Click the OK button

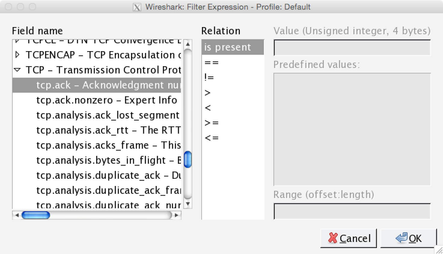tap(408, 238)
